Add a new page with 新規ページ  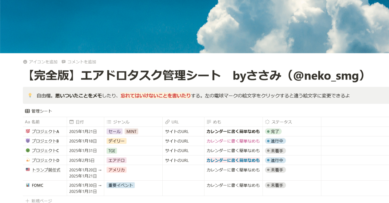coord(39,201)
